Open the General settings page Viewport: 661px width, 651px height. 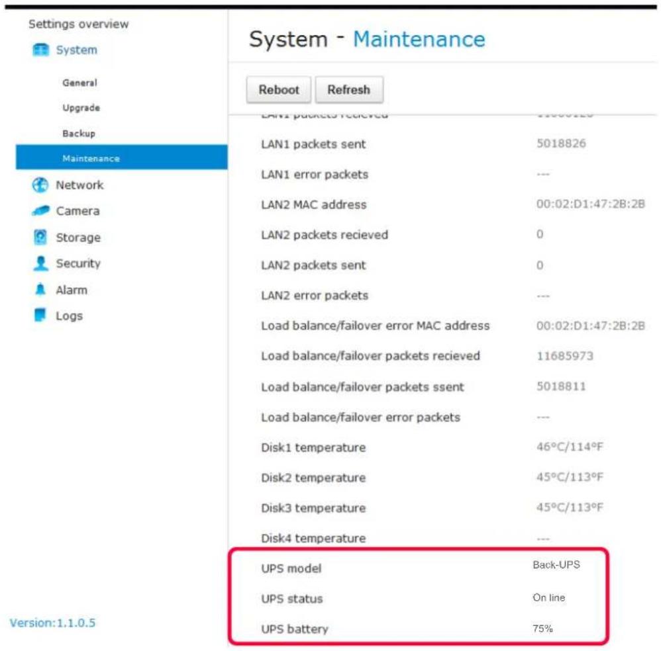[x=79, y=83]
